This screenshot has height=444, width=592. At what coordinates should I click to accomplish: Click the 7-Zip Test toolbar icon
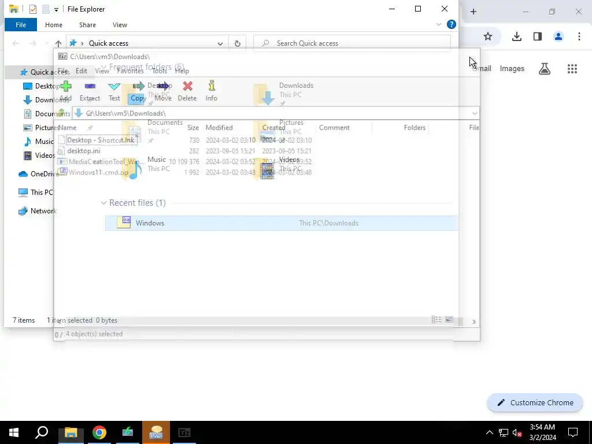coord(114,91)
